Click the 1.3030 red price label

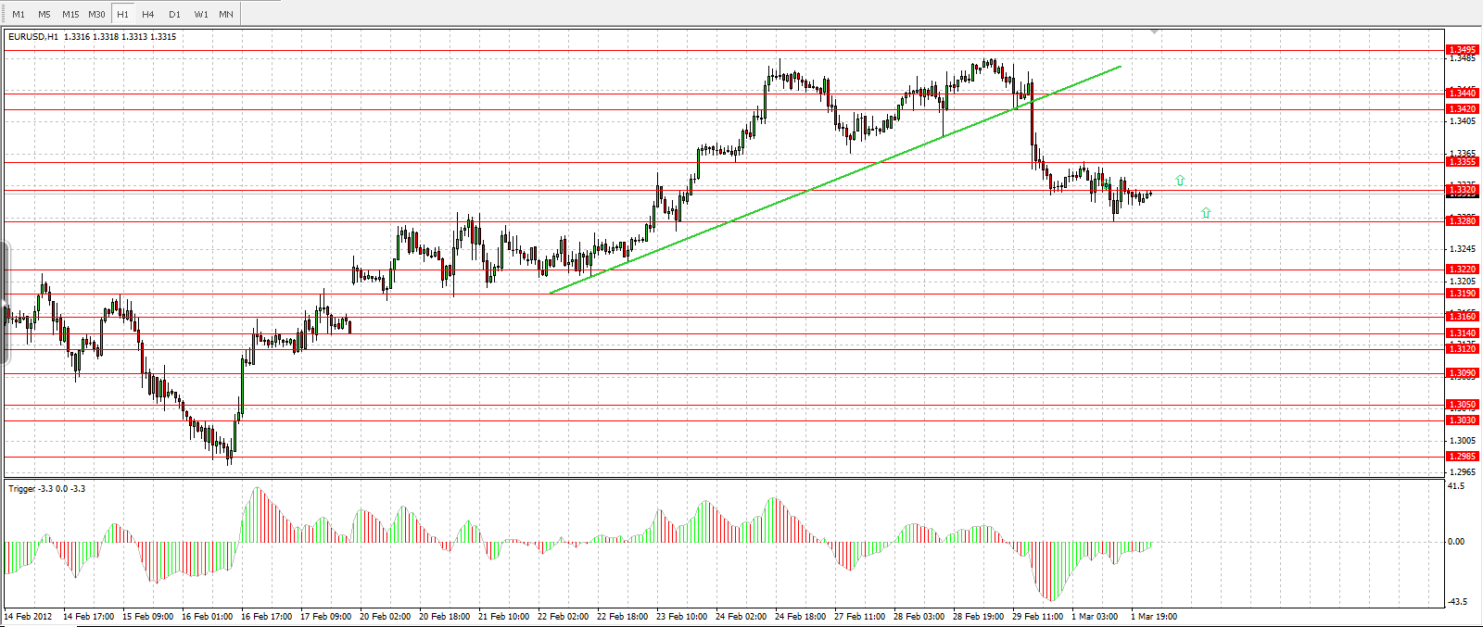pos(1463,420)
